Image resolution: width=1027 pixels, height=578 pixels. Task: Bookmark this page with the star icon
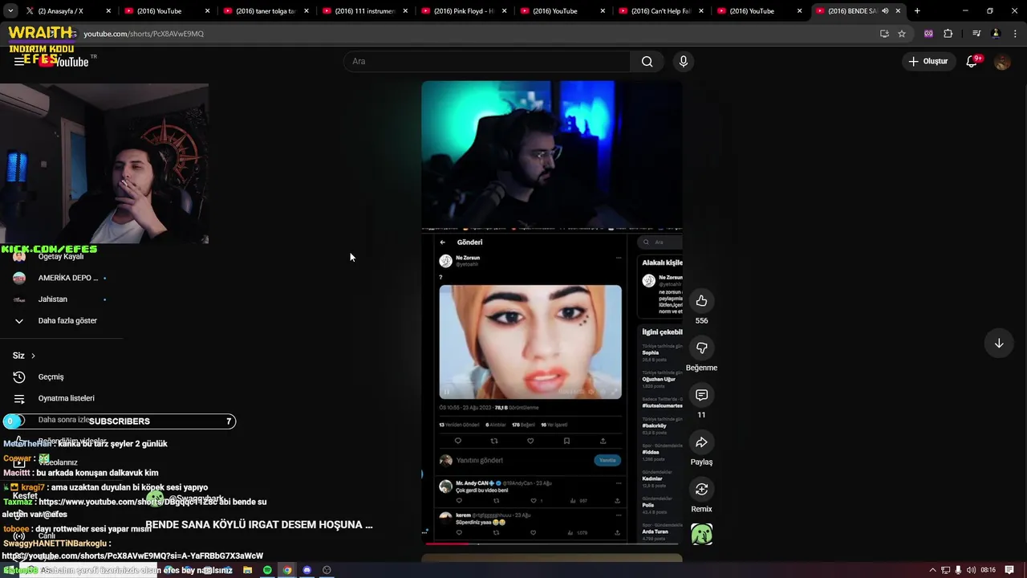point(902,34)
